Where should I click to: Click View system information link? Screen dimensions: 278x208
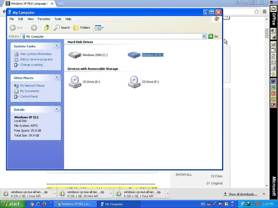36,54
